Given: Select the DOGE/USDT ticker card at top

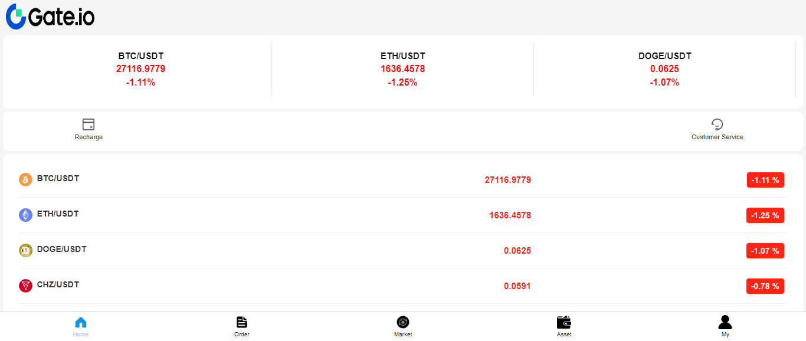Looking at the screenshot, I should [x=664, y=69].
